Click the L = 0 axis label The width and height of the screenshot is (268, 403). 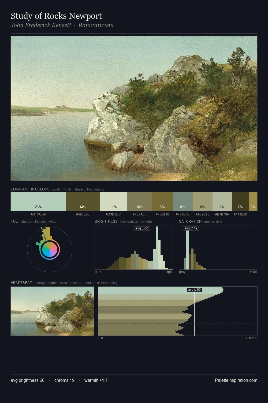click(102, 338)
